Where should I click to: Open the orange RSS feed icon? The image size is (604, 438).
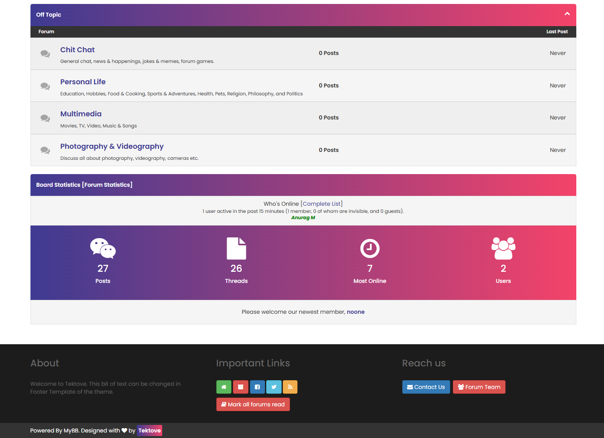[290, 387]
